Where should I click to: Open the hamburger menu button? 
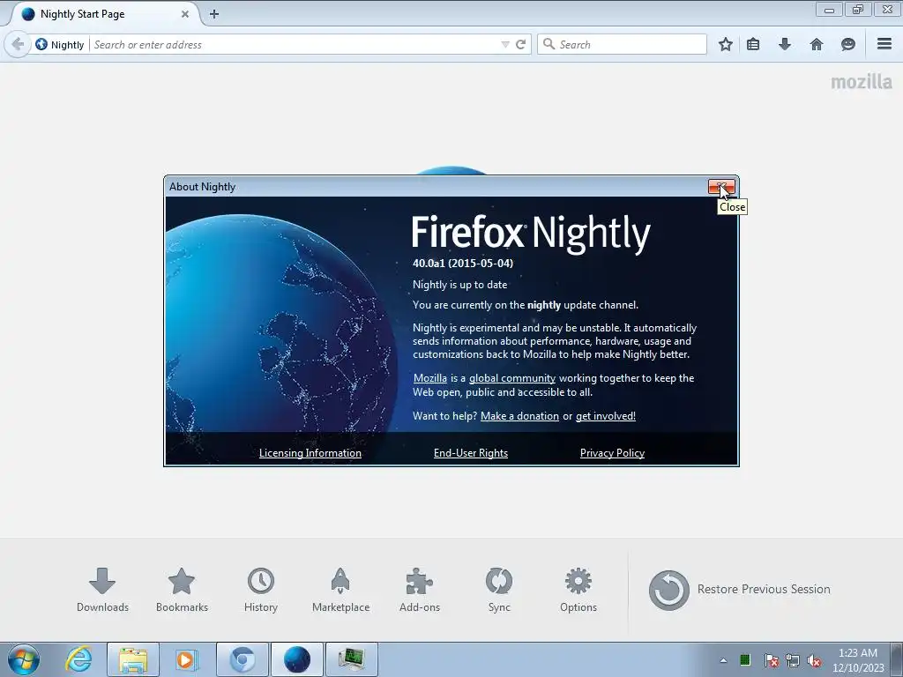click(884, 44)
